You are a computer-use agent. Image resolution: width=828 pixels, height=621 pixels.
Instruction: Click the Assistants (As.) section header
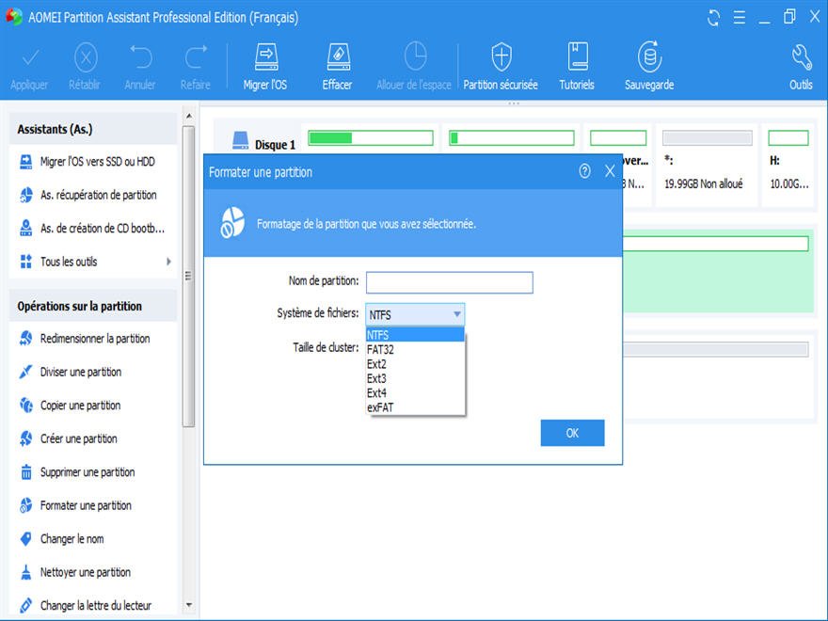coord(93,130)
